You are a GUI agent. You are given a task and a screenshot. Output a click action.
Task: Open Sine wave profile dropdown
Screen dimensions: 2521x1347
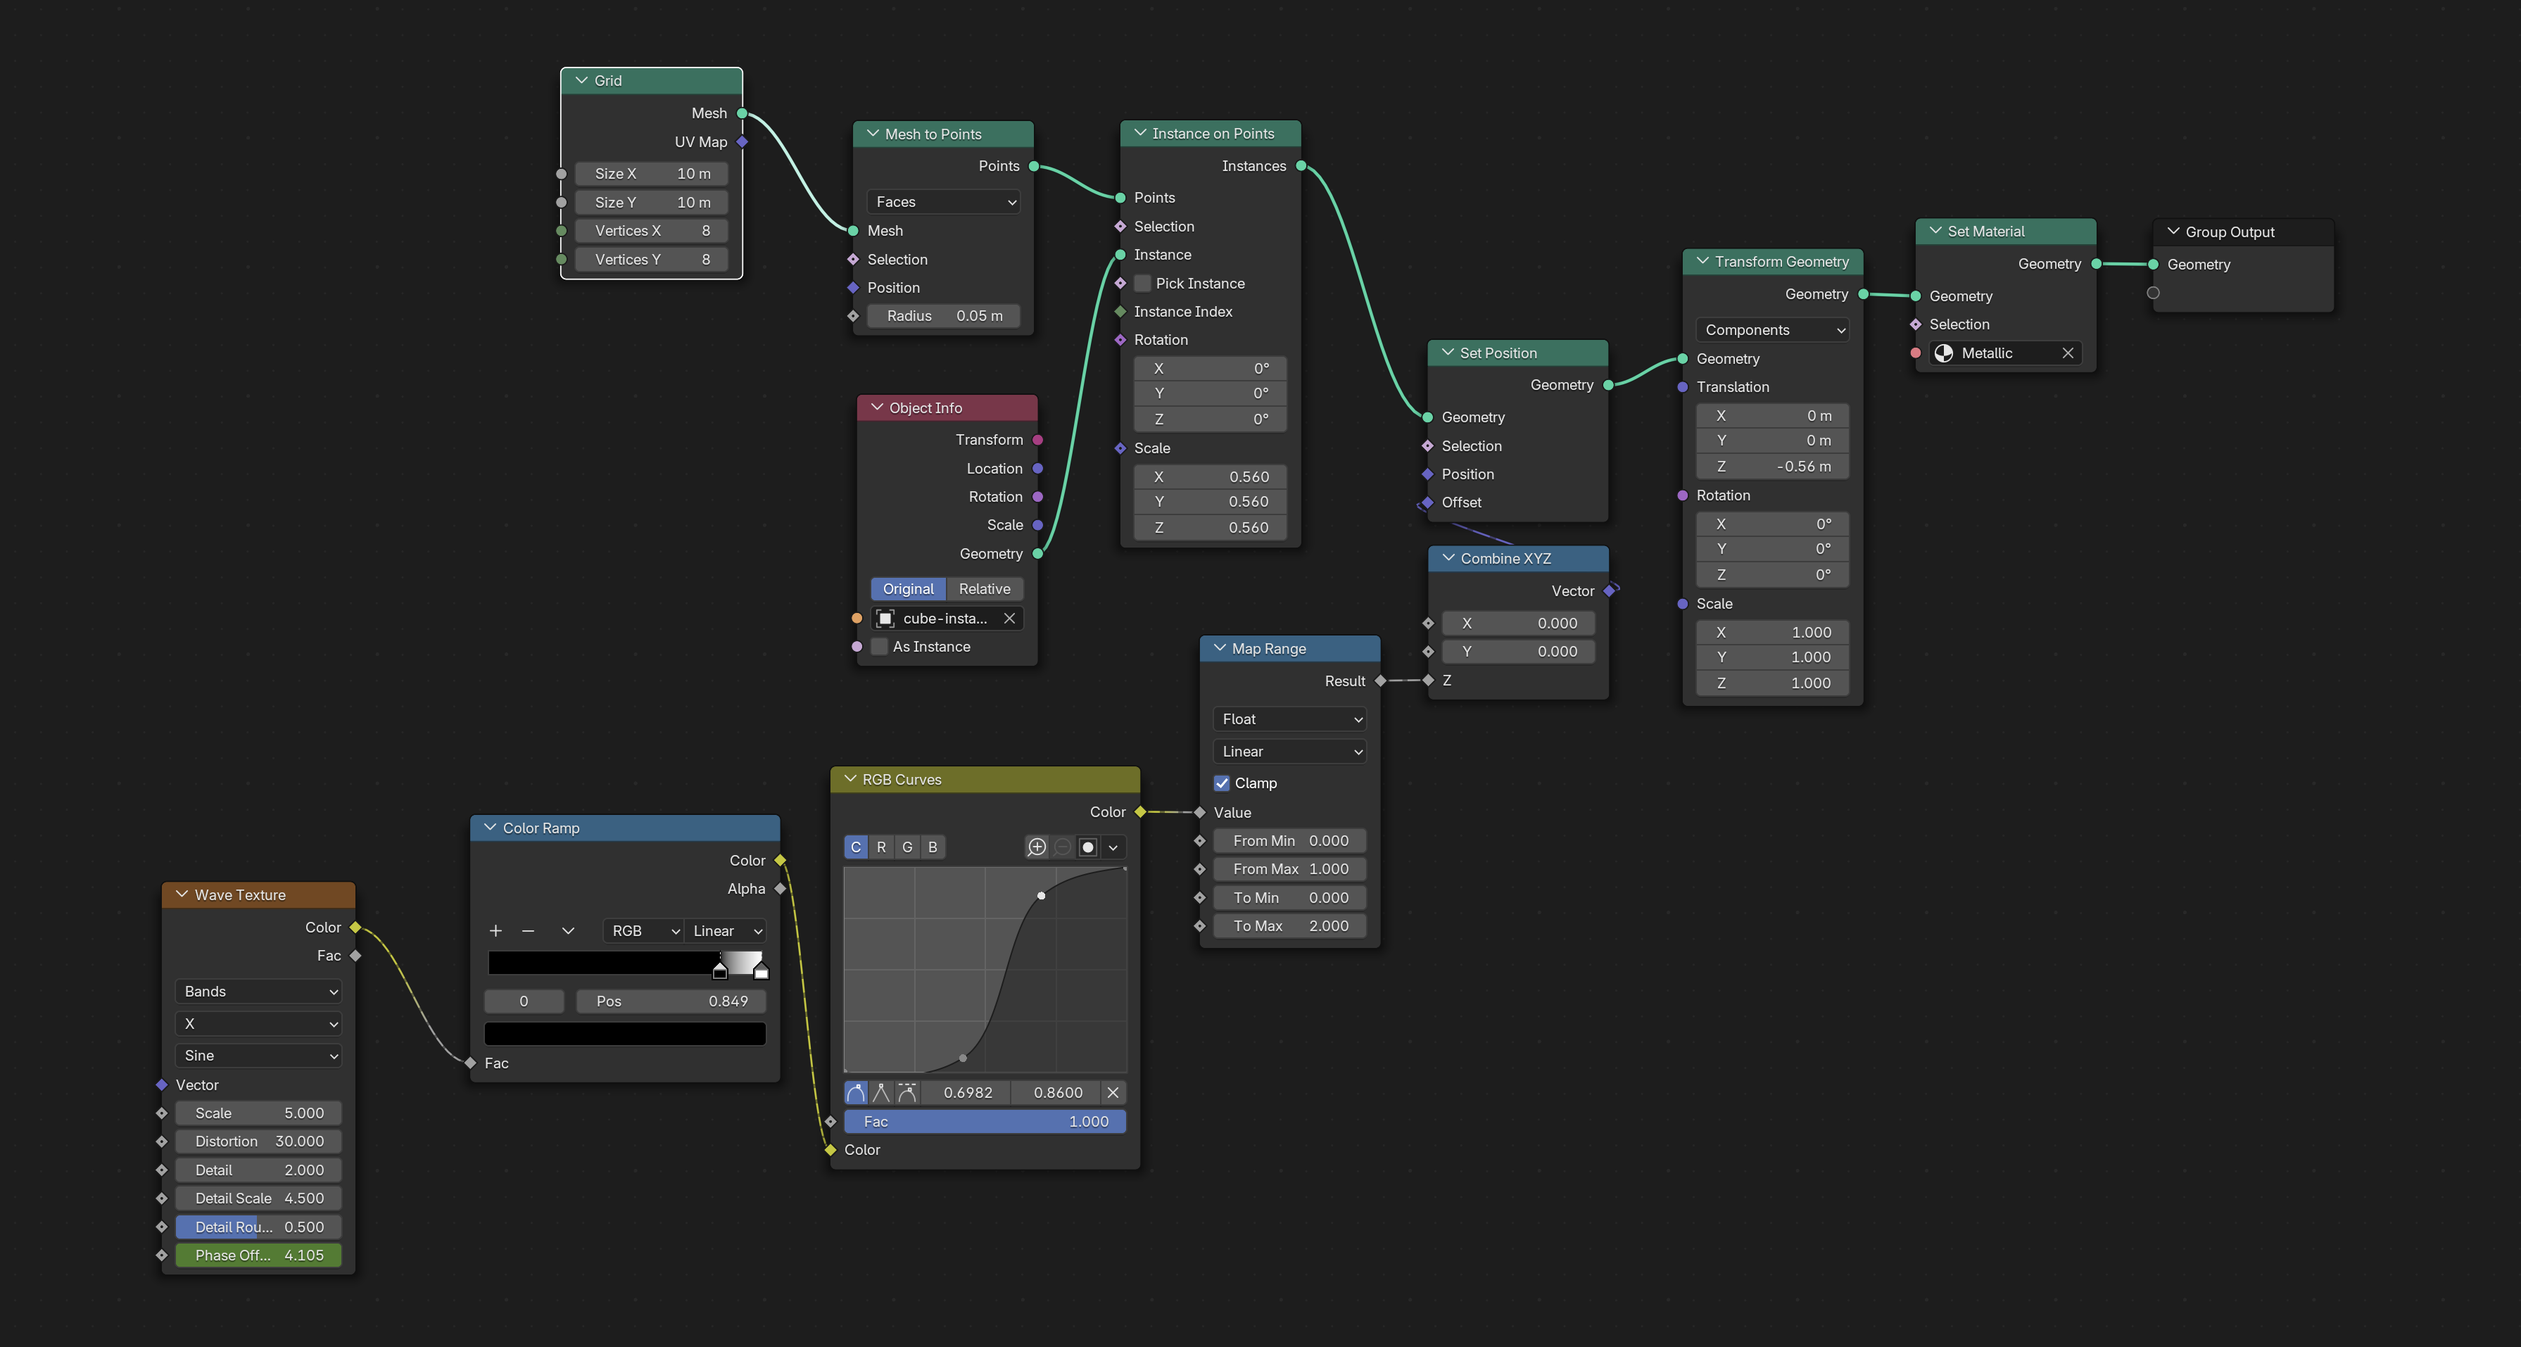(x=258, y=1055)
